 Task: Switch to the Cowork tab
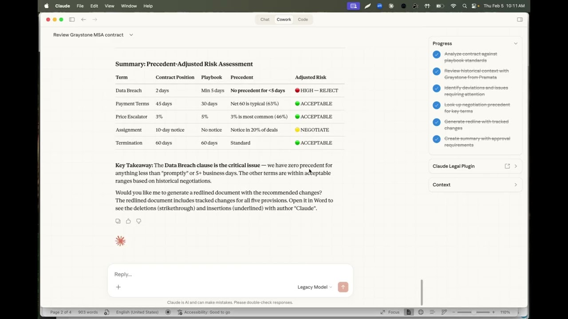(284, 19)
